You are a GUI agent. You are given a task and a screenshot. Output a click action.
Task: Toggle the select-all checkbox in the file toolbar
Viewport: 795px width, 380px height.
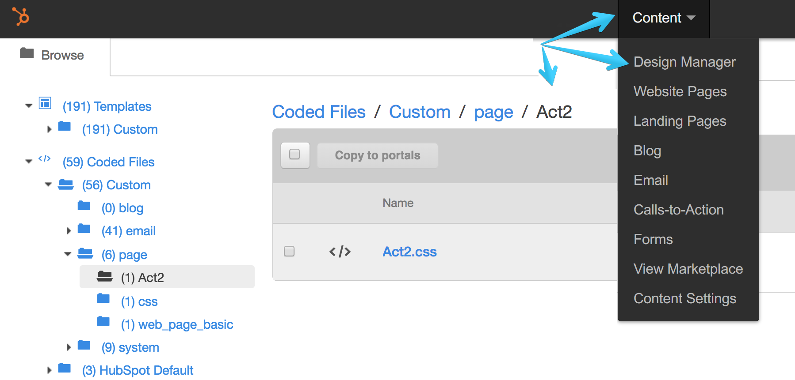(295, 155)
